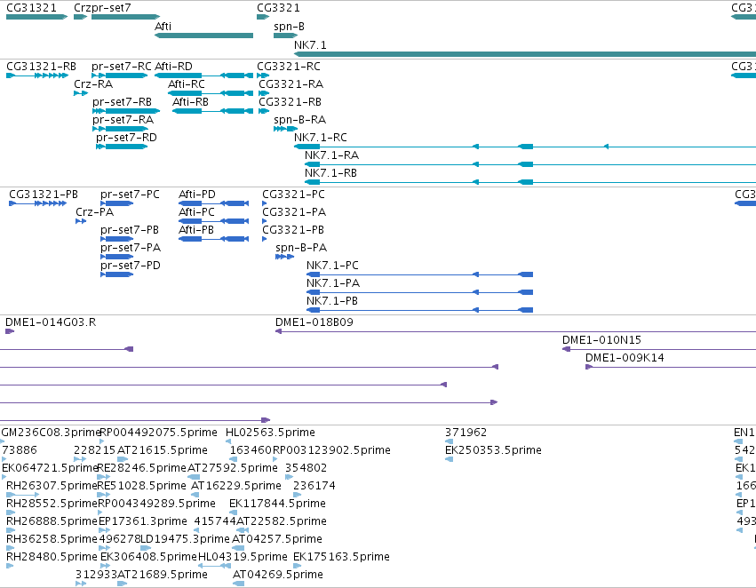
Task: Click the pr-set7-RD transcript label
Action: pyautogui.click(x=126, y=138)
